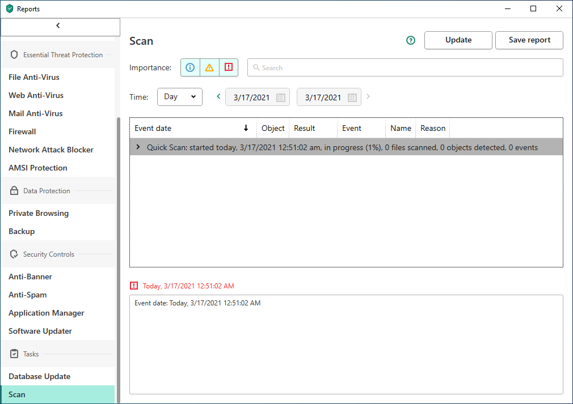Click the green help question mark icon
This screenshot has width=573, height=404.
point(411,40)
